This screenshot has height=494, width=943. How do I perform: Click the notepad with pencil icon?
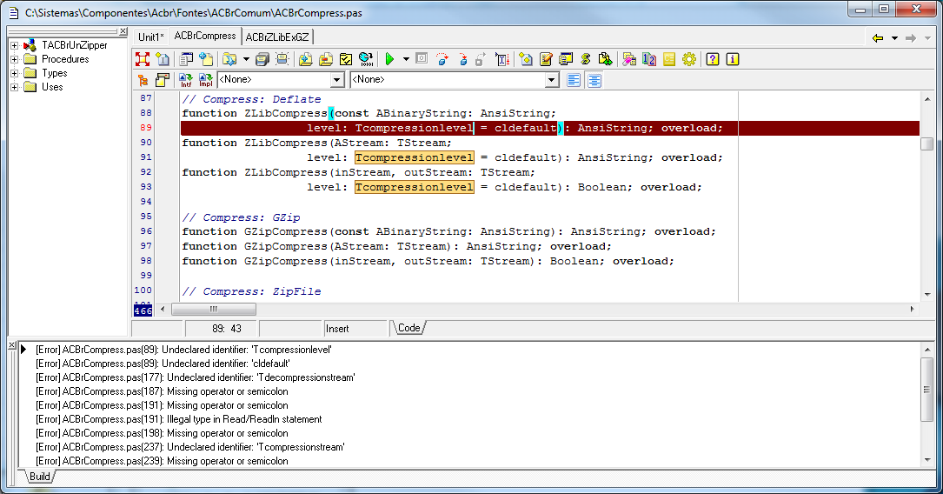tap(546, 59)
